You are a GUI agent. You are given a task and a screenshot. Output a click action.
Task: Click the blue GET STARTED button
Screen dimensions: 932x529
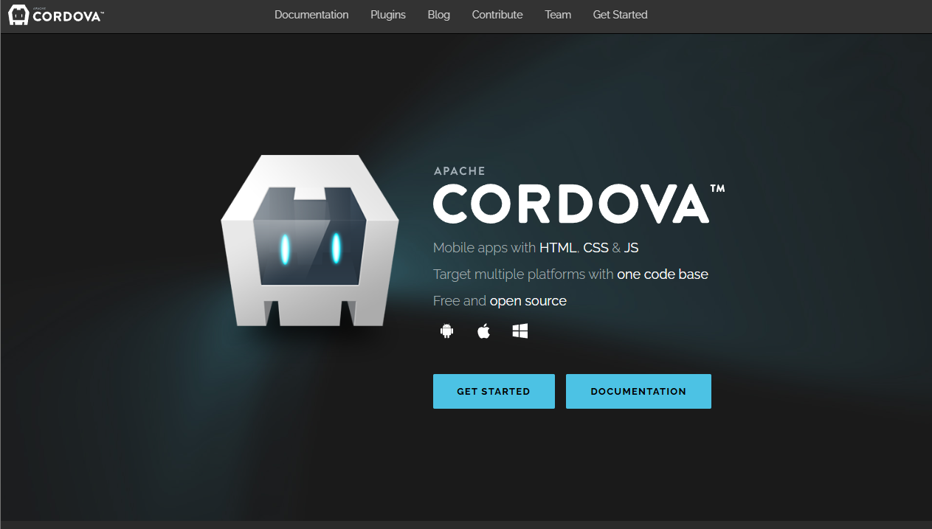point(494,391)
